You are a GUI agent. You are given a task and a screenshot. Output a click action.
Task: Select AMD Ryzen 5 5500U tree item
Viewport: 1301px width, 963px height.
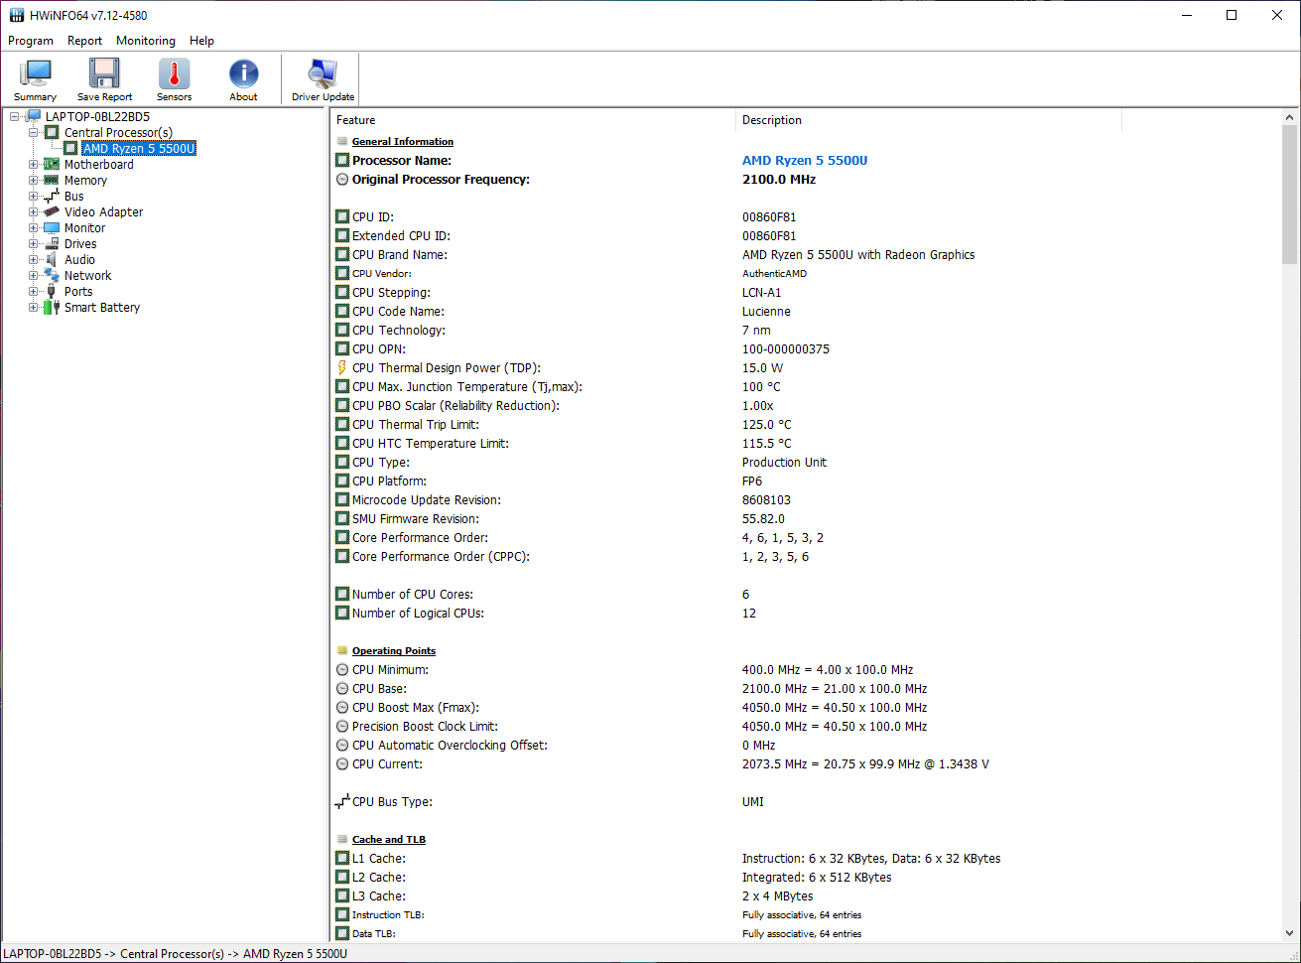click(x=139, y=149)
